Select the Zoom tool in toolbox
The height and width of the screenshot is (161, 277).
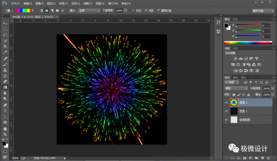point(5,134)
